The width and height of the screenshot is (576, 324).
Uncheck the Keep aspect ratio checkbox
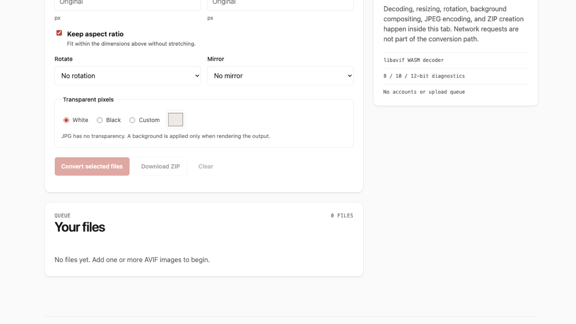(x=59, y=33)
